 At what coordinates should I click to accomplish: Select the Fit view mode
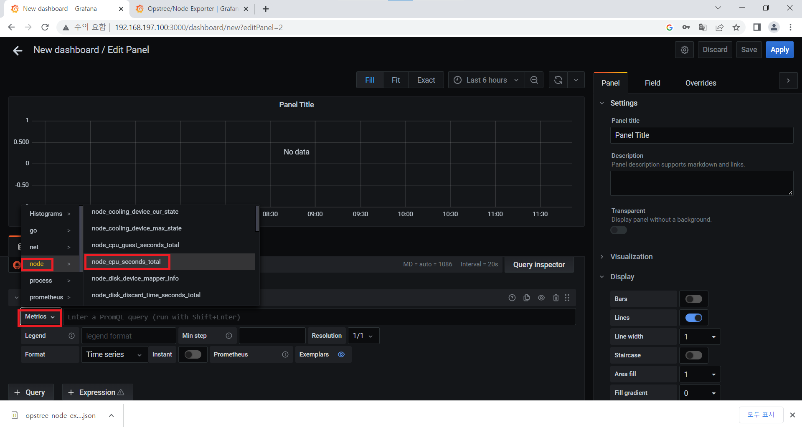click(x=396, y=80)
